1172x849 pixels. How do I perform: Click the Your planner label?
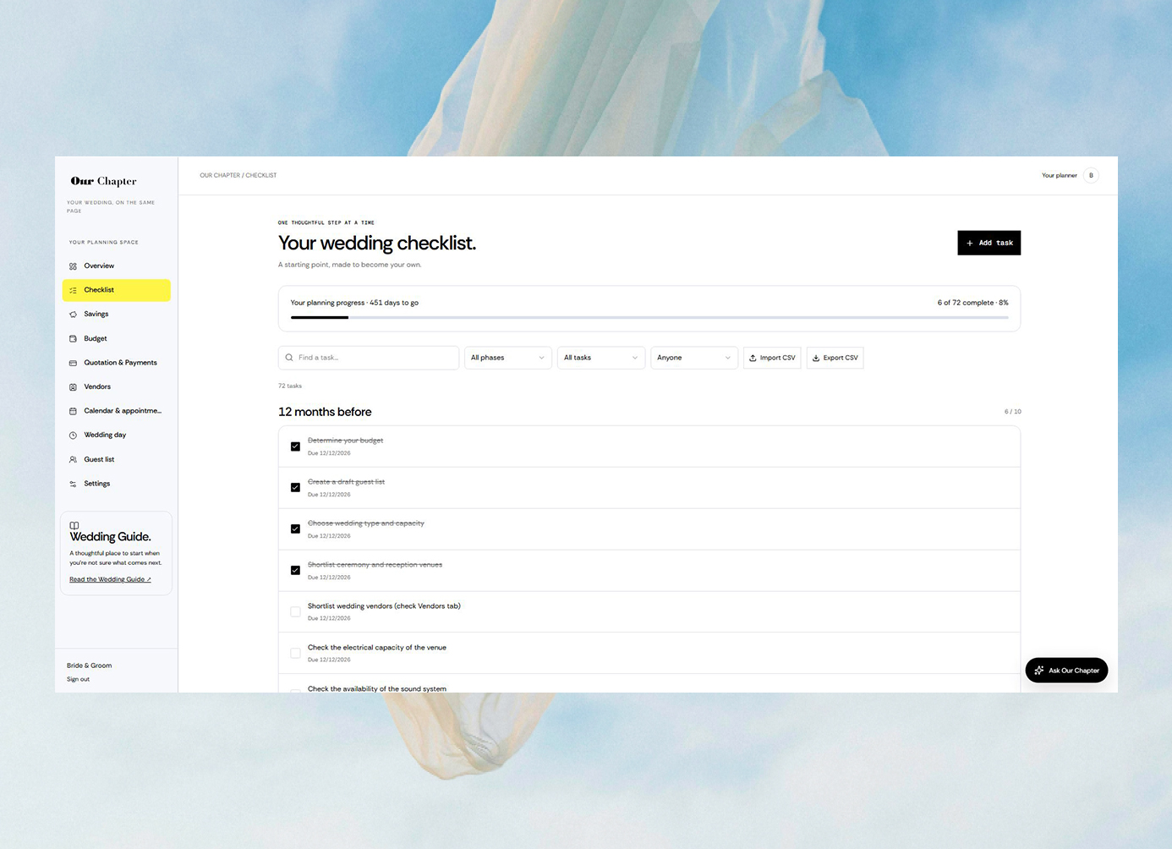tap(1060, 176)
